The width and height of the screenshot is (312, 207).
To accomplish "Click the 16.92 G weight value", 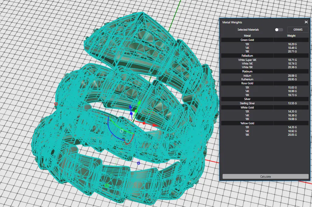I will coord(292,131).
